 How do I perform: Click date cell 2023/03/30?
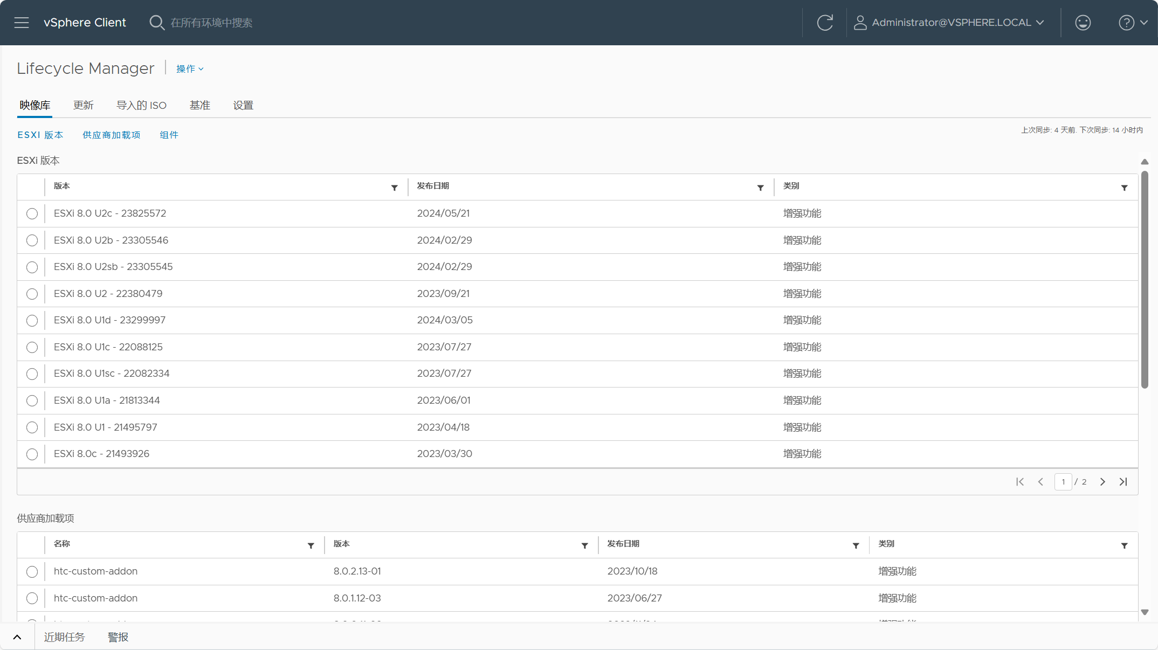pyautogui.click(x=445, y=454)
